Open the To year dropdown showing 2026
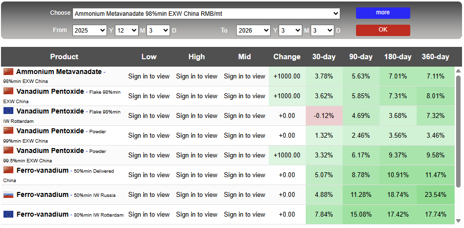Screen dimensions: 464x228 click(x=253, y=30)
